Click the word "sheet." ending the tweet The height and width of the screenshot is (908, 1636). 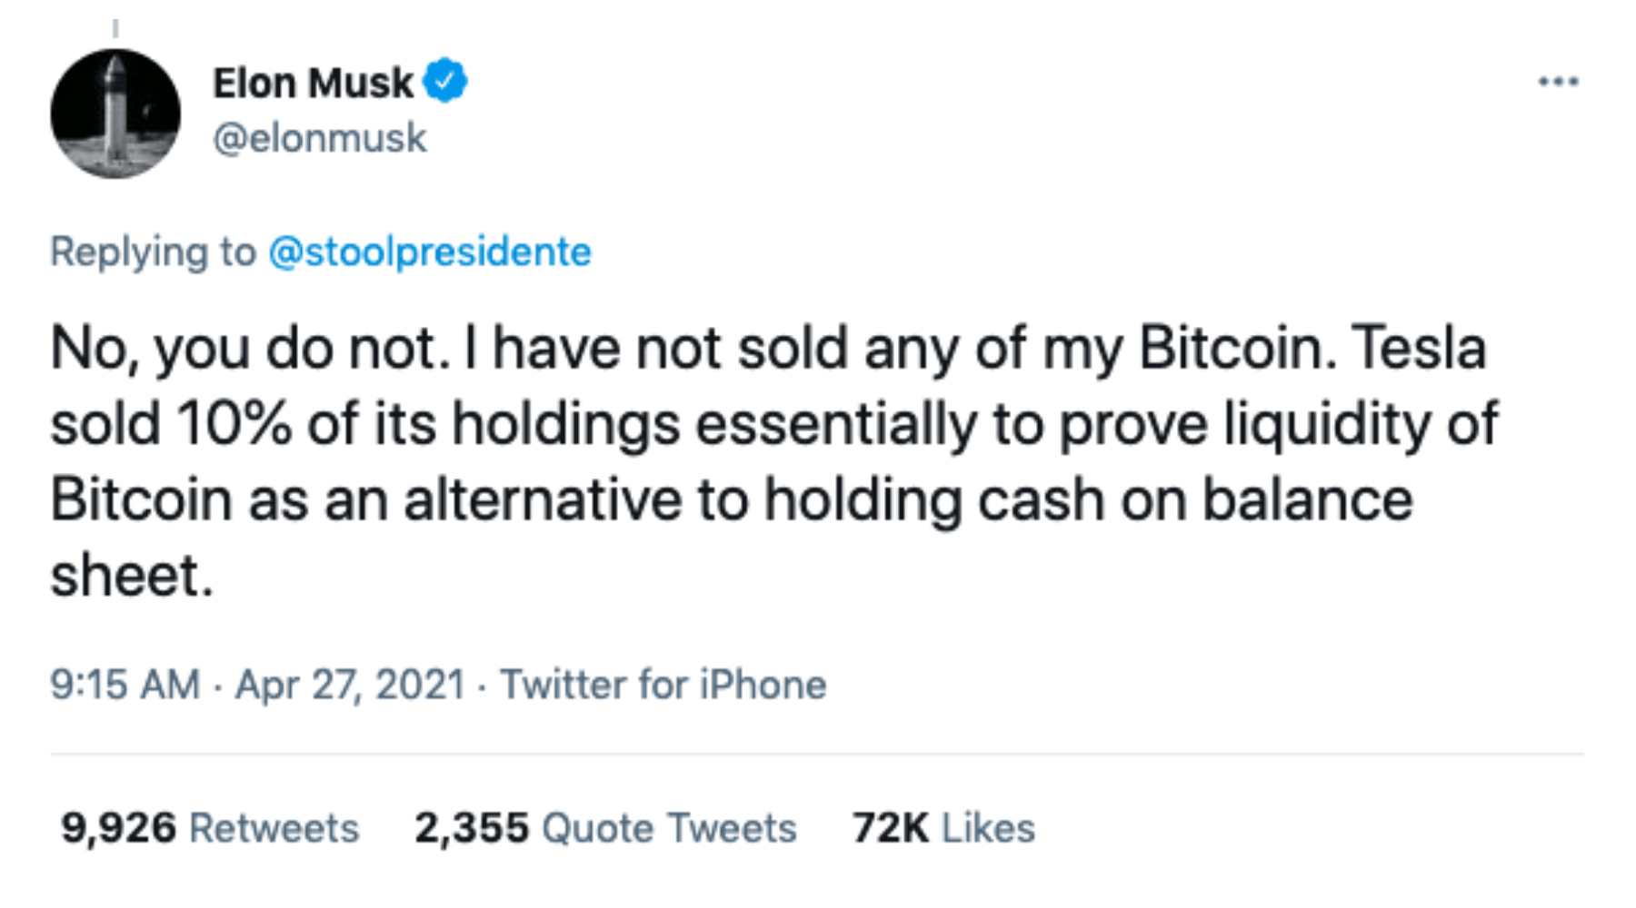131,576
